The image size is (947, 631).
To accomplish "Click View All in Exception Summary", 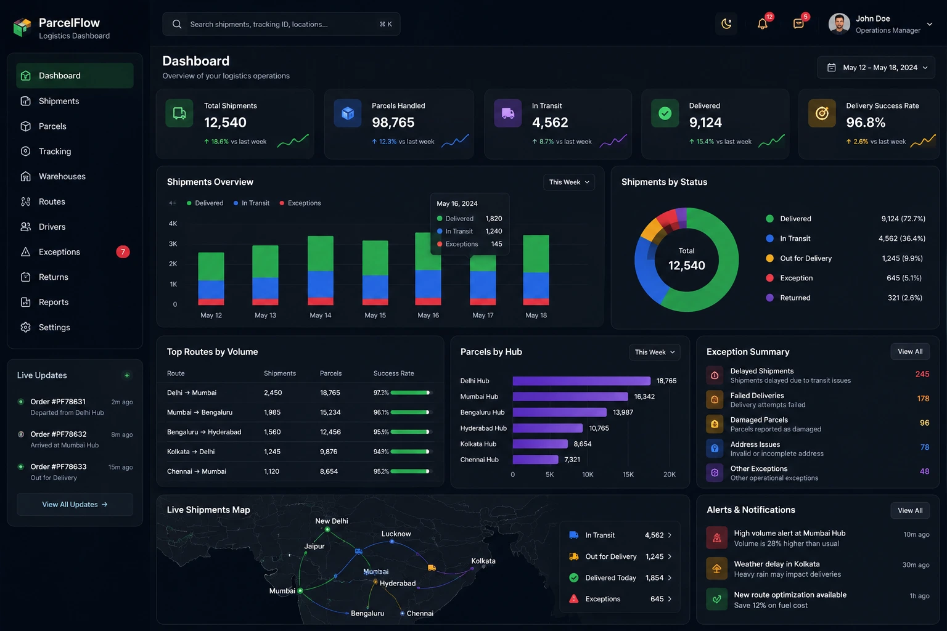I will [910, 352].
